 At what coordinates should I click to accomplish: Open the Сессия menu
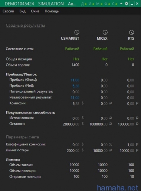[8, 11]
